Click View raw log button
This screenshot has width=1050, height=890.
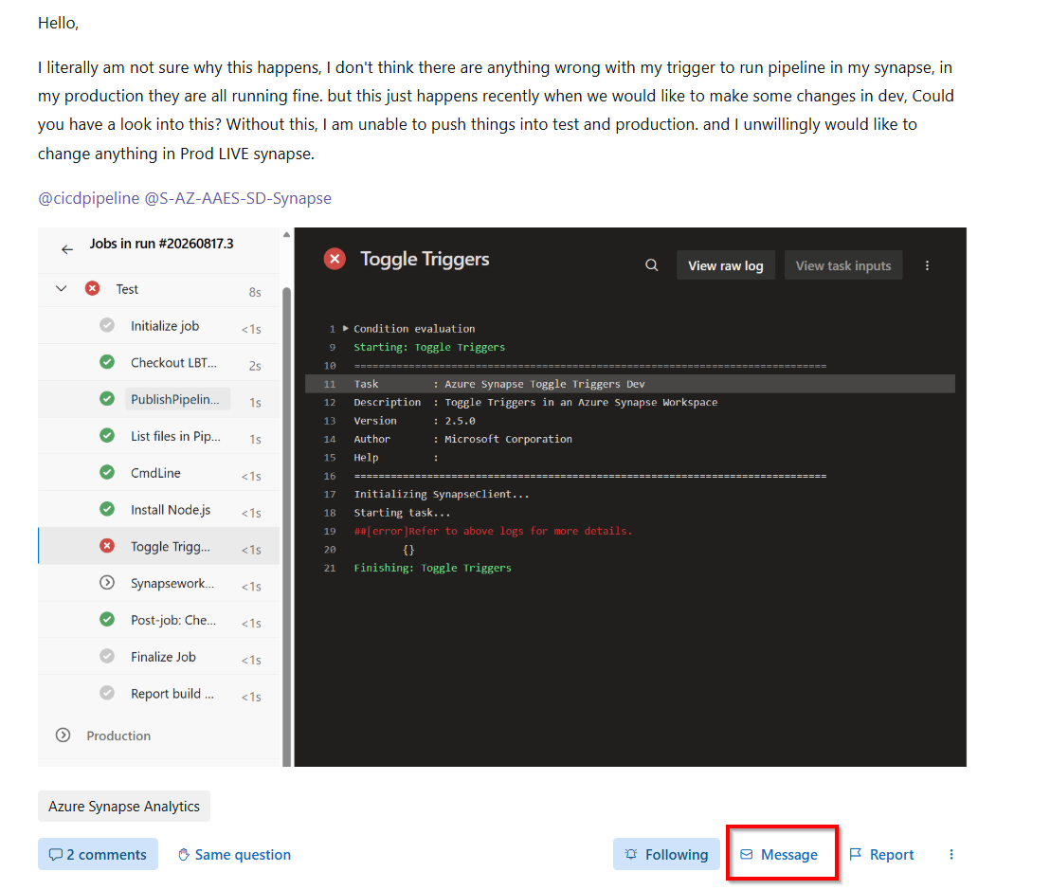[x=726, y=265]
